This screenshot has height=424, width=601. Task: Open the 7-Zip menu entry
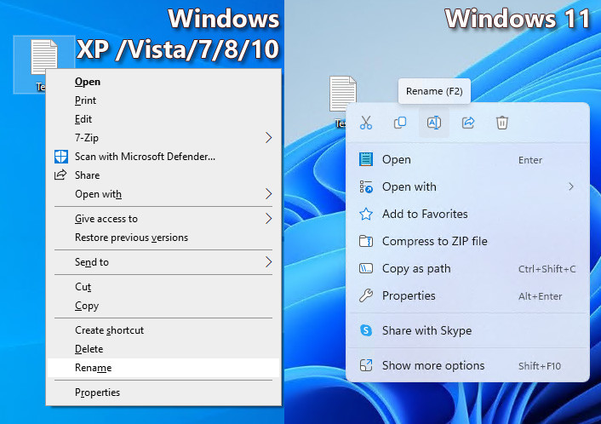pos(163,138)
